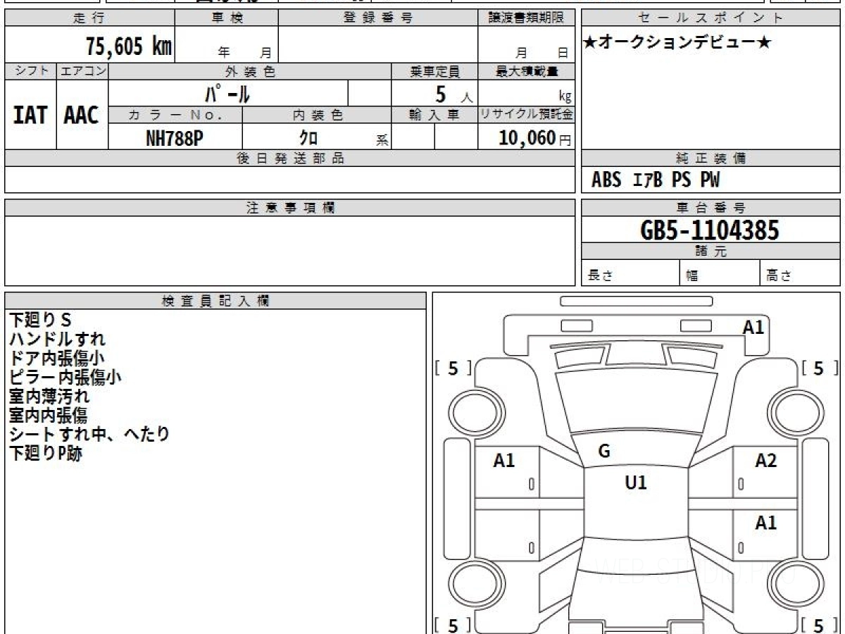Click the interior color value クロ
845x634 pixels.
(x=308, y=138)
